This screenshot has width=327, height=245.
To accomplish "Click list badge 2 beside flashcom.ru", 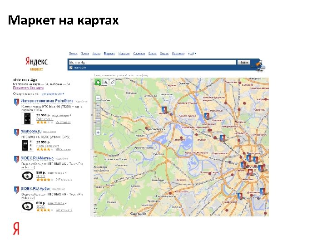I will [x=16, y=132].
